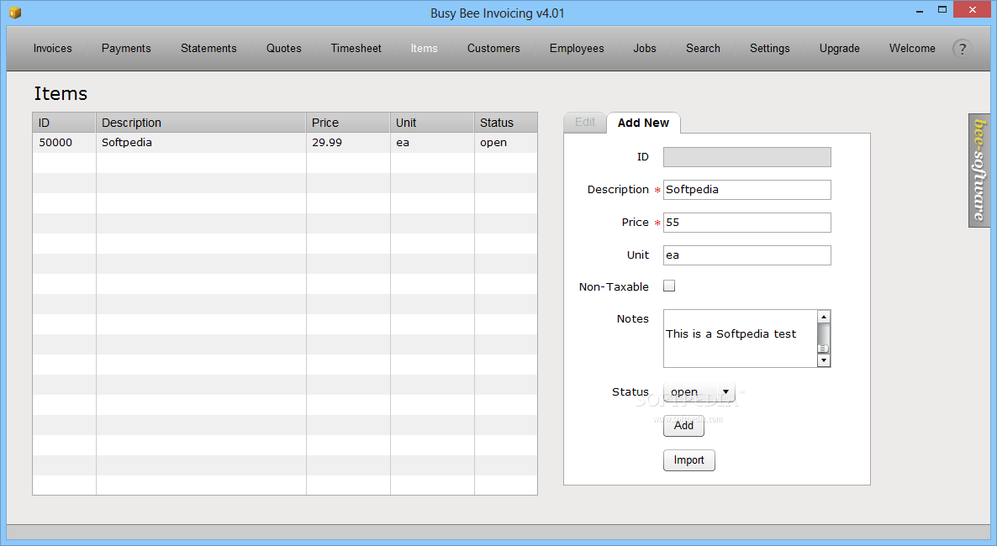The width and height of the screenshot is (997, 546).
Task: Go to Timesheet
Action: point(356,49)
